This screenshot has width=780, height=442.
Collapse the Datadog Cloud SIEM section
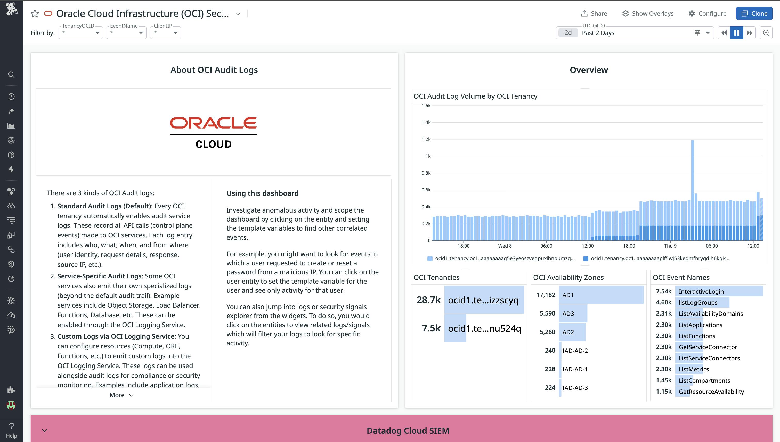pos(44,430)
